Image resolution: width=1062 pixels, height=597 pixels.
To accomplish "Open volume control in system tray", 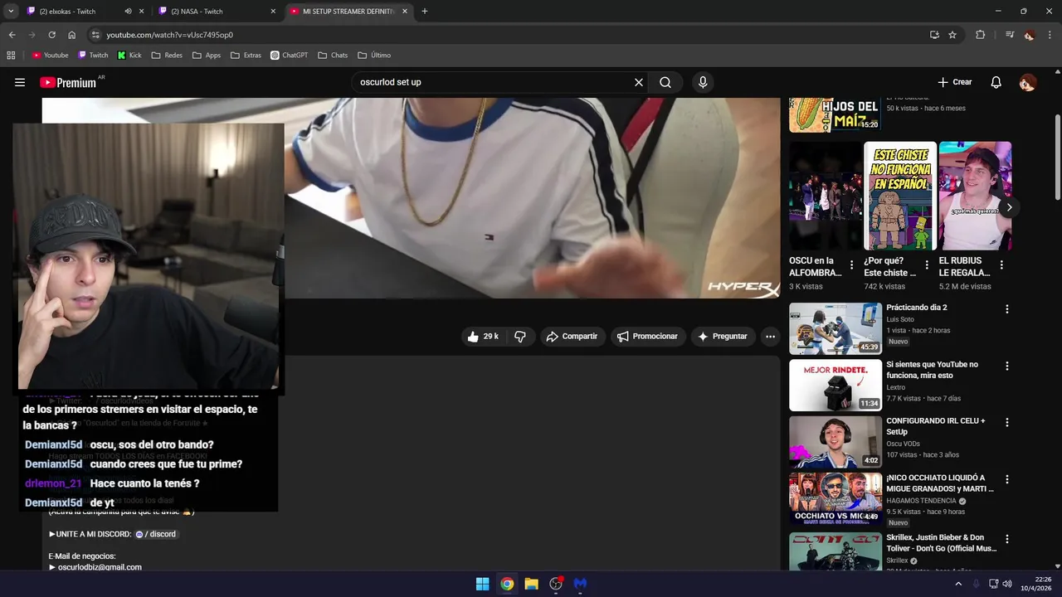I will coord(1007,584).
